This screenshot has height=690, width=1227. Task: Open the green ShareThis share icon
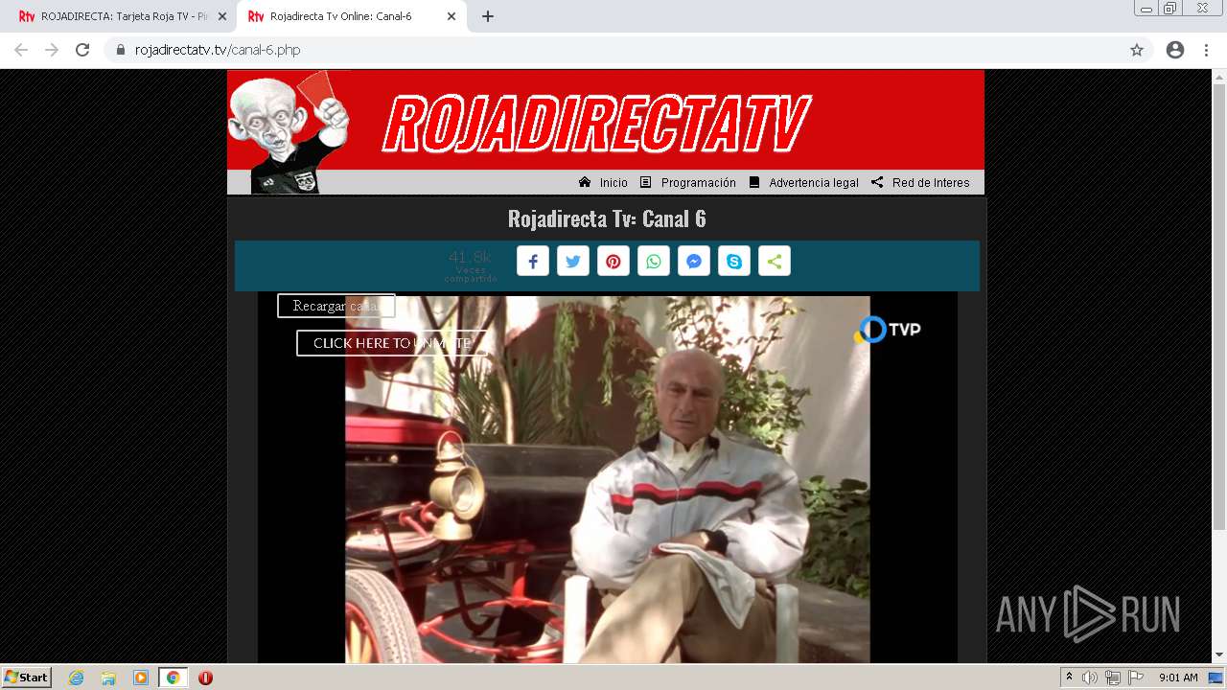(775, 262)
